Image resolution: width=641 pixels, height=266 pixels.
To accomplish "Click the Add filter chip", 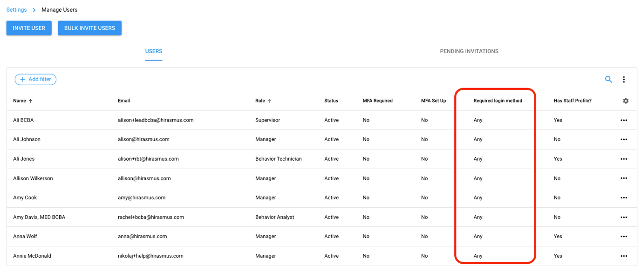I will click(x=35, y=79).
